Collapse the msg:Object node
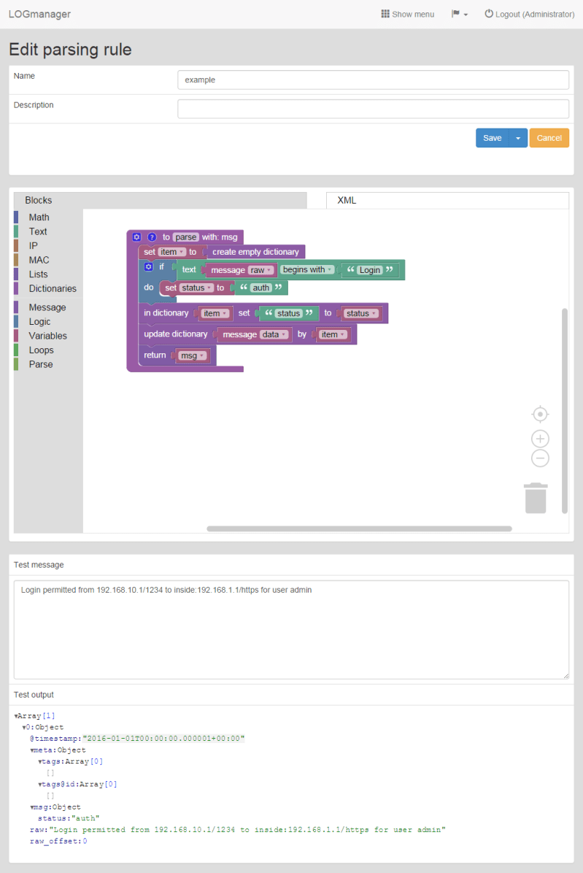This screenshot has width=583, height=873. [x=31, y=807]
